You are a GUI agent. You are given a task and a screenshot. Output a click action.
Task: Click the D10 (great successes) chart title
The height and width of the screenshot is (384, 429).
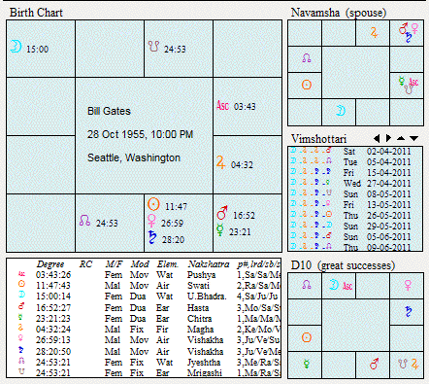click(343, 265)
